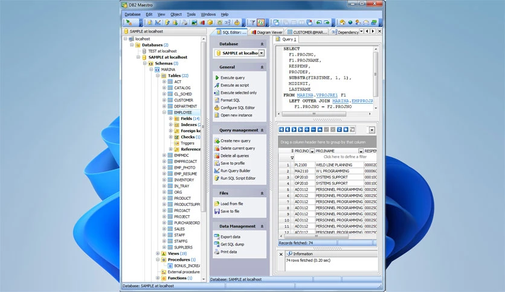Expand the CUSTOMER table node
The height and width of the screenshot is (292, 505).
tap(164, 100)
